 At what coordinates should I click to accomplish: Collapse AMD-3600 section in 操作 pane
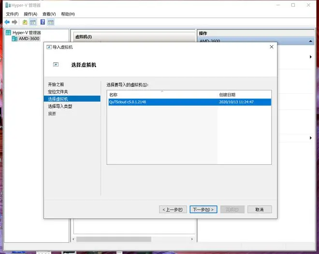tap(310, 41)
